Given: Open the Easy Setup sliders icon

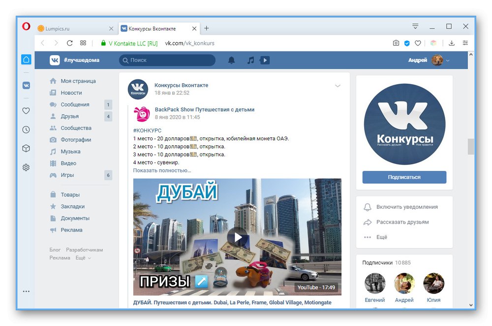Looking at the screenshot, I should 465,43.
